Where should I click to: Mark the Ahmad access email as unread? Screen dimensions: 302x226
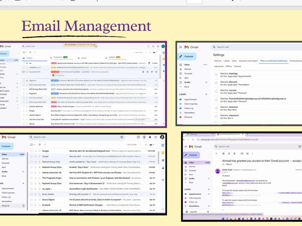(x=242, y=154)
